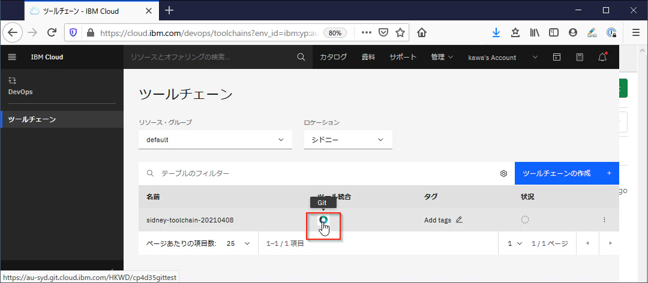The height and width of the screenshot is (283, 648).
Task: Open the cost estimator calculator icon
Action: pyautogui.click(x=580, y=58)
